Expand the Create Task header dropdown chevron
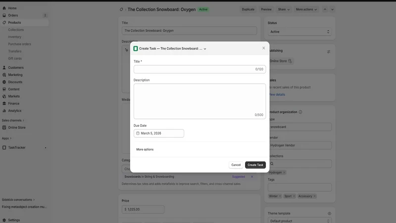Viewport: 396px width, 223px height. click(205, 49)
